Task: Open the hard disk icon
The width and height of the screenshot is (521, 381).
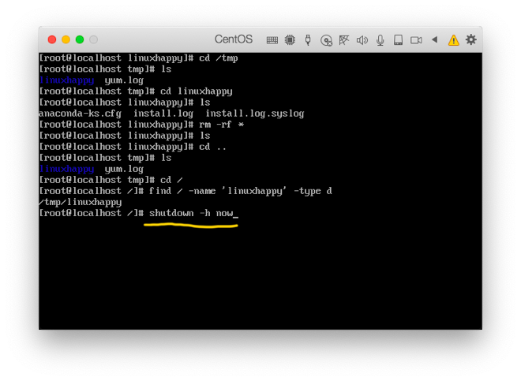Action: click(x=398, y=40)
